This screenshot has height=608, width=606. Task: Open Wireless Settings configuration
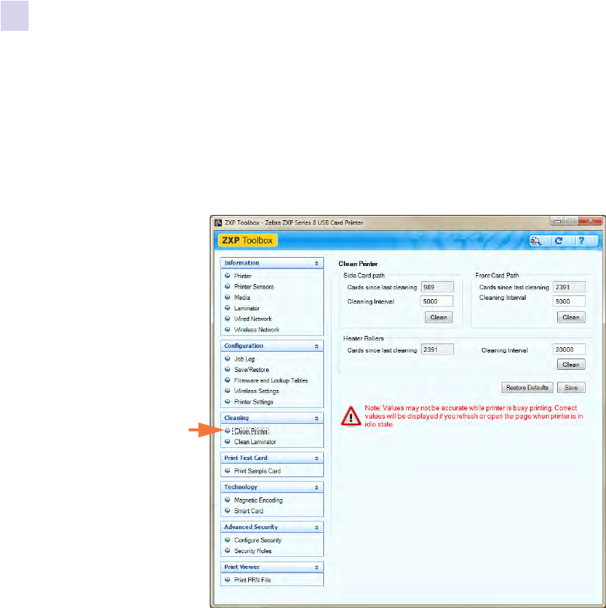click(256, 392)
